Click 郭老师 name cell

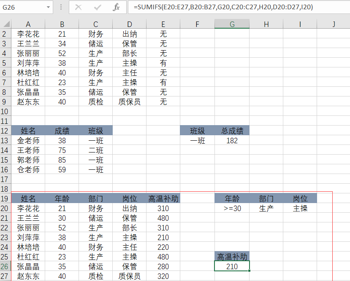(x=28, y=160)
